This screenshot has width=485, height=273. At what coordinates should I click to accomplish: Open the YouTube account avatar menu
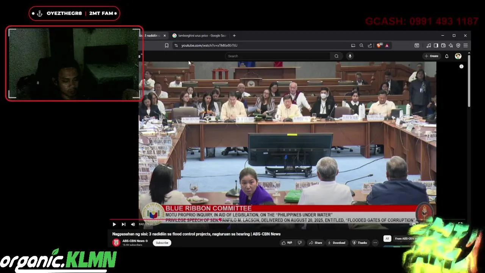click(458, 56)
